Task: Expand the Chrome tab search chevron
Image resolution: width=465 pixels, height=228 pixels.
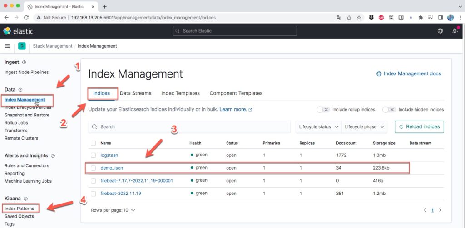Action: coord(460,6)
